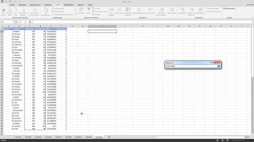
Task: Select sheet tab Tabelle2
Action: pos(28,137)
